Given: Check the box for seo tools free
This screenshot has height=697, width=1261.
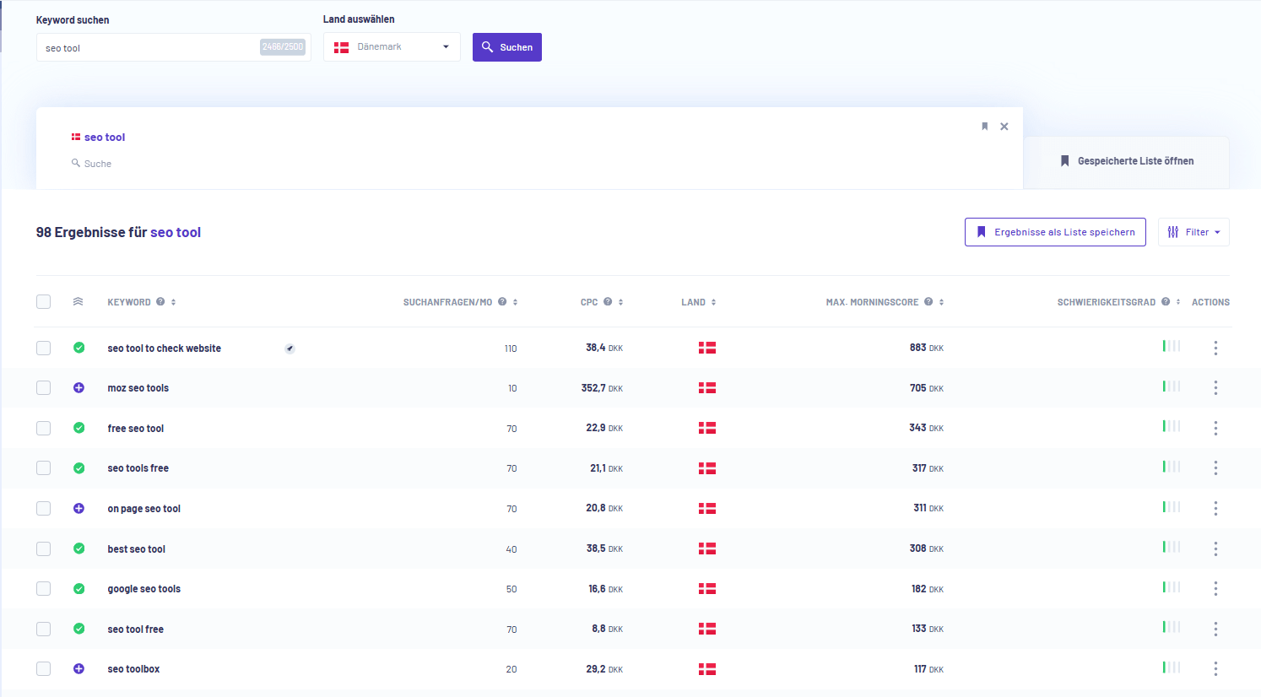Looking at the screenshot, I should (44, 468).
